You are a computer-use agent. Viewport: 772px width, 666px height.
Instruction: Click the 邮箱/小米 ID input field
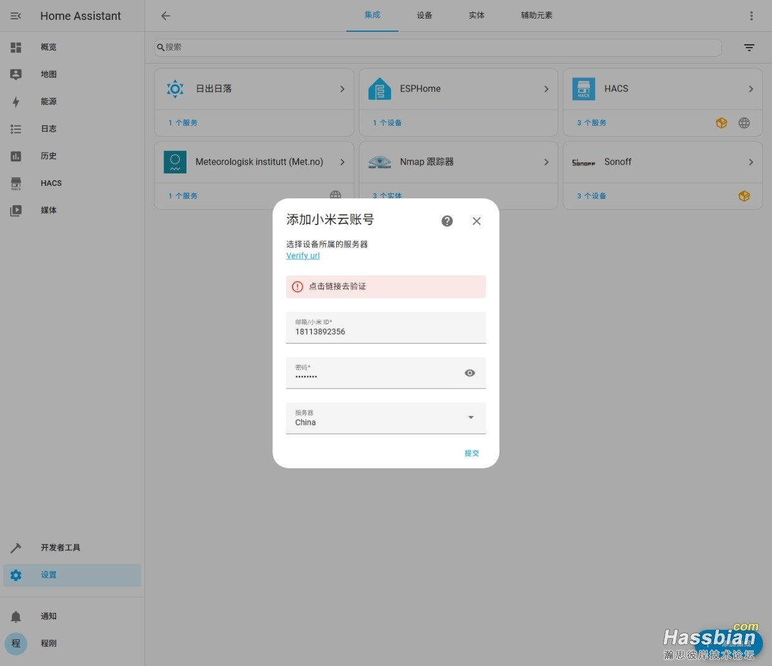(385, 328)
